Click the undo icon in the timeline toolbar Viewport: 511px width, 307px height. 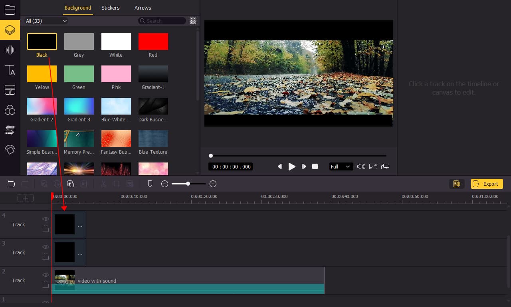click(x=11, y=184)
